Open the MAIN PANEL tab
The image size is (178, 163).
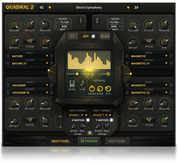(x=61, y=141)
